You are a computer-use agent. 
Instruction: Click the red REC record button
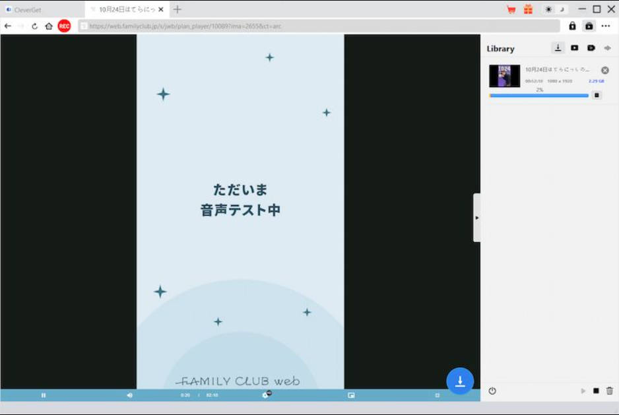tap(64, 26)
